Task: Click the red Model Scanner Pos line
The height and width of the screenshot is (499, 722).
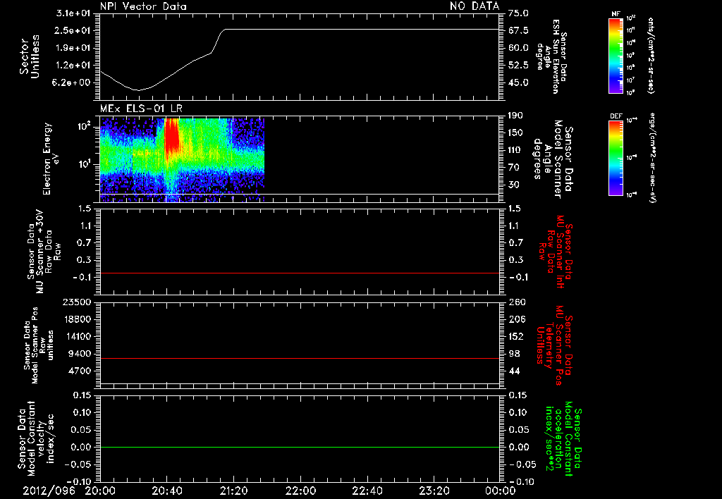Action: [x=299, y=358]
